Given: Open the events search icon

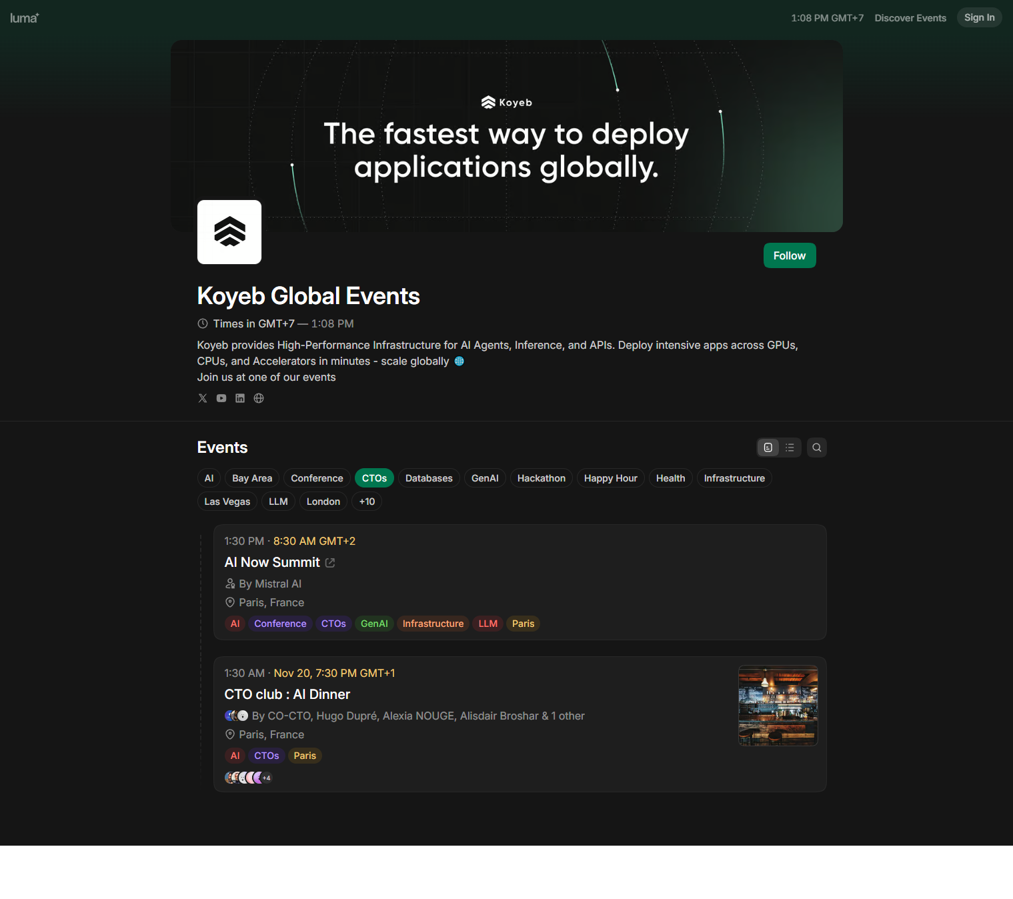Looking at the screenshot, I should pos(817,447).
